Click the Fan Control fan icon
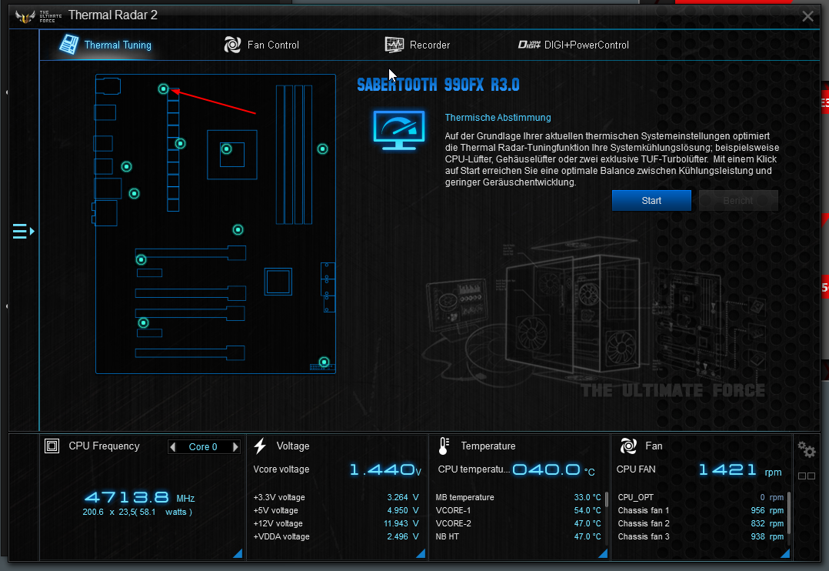The height and width of the screenshot is (571, 829). tap(232, 45)
